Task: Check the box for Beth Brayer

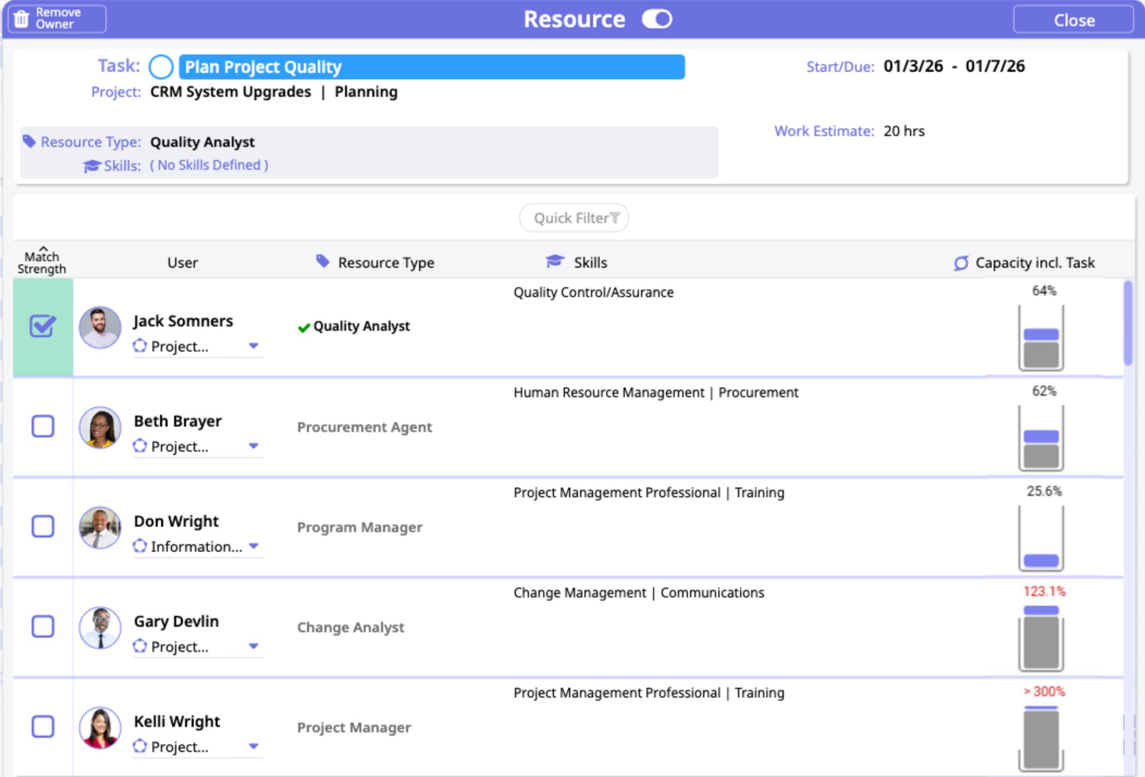Action: coord(42,427)
